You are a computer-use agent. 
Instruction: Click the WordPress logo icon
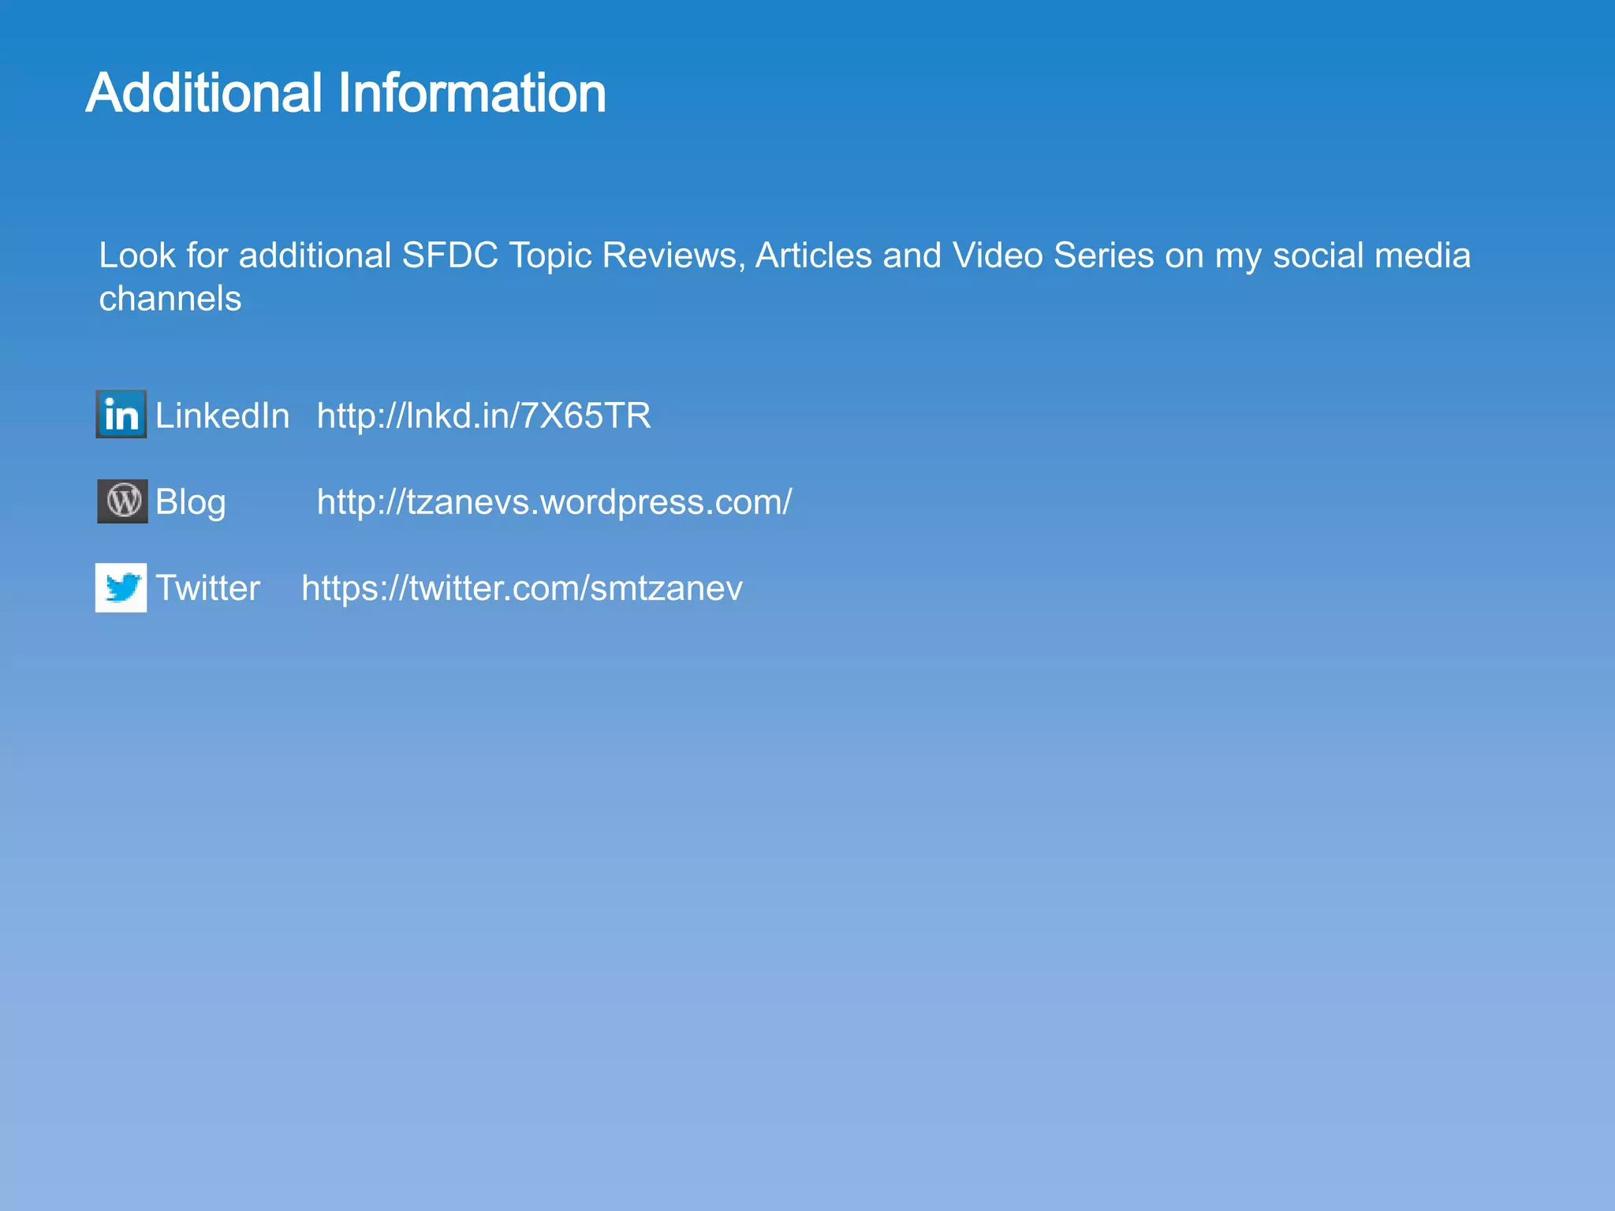tap(122, 501)
